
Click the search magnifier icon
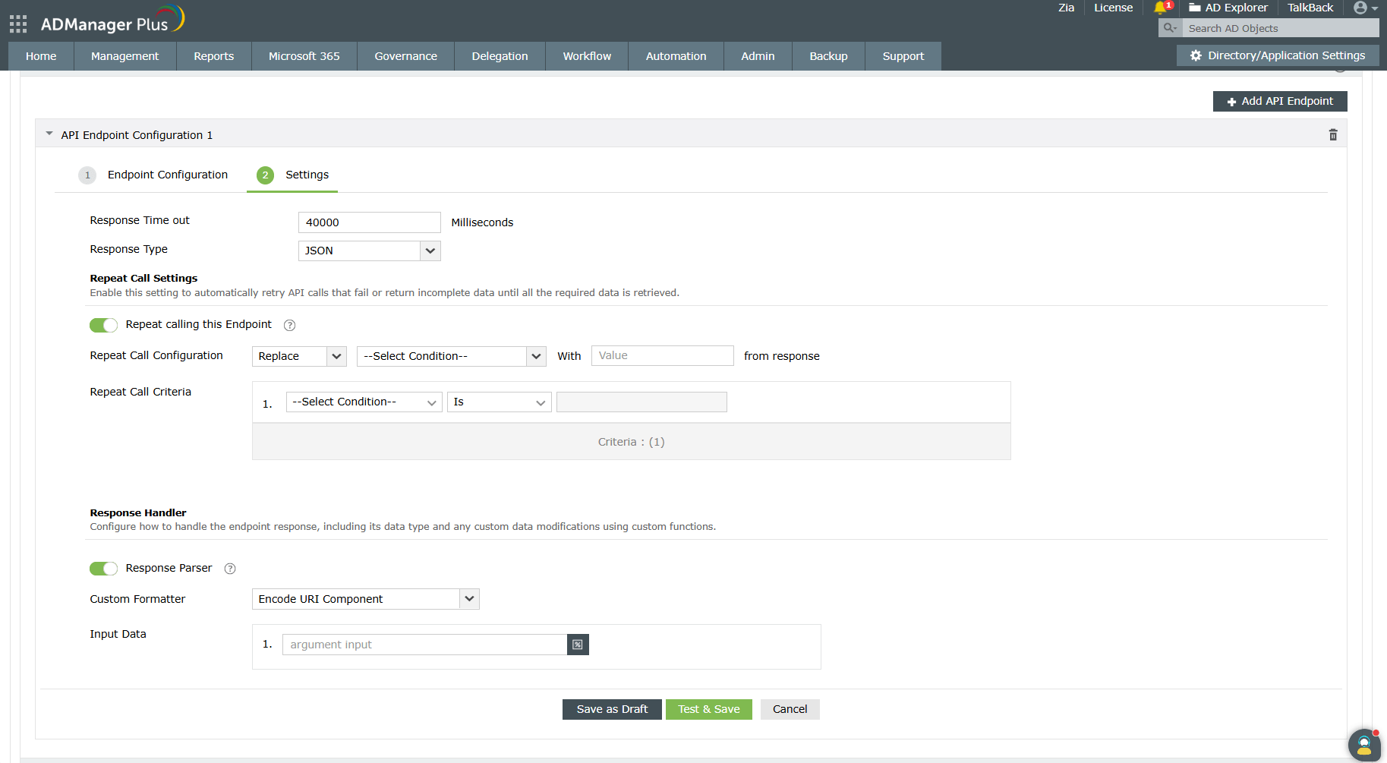(1169, 27)
